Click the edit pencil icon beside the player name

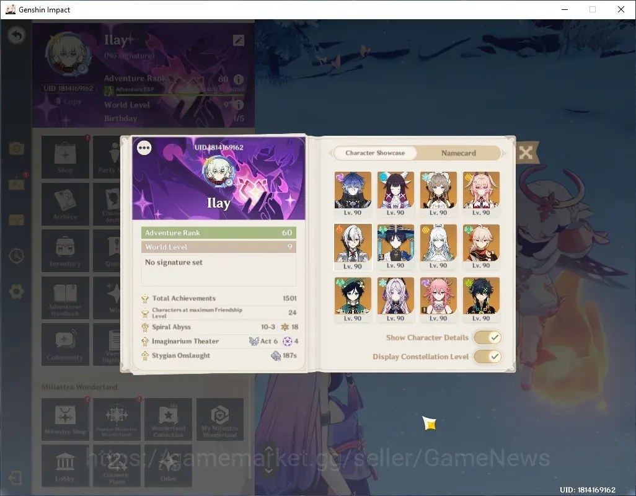coord(239,40)
